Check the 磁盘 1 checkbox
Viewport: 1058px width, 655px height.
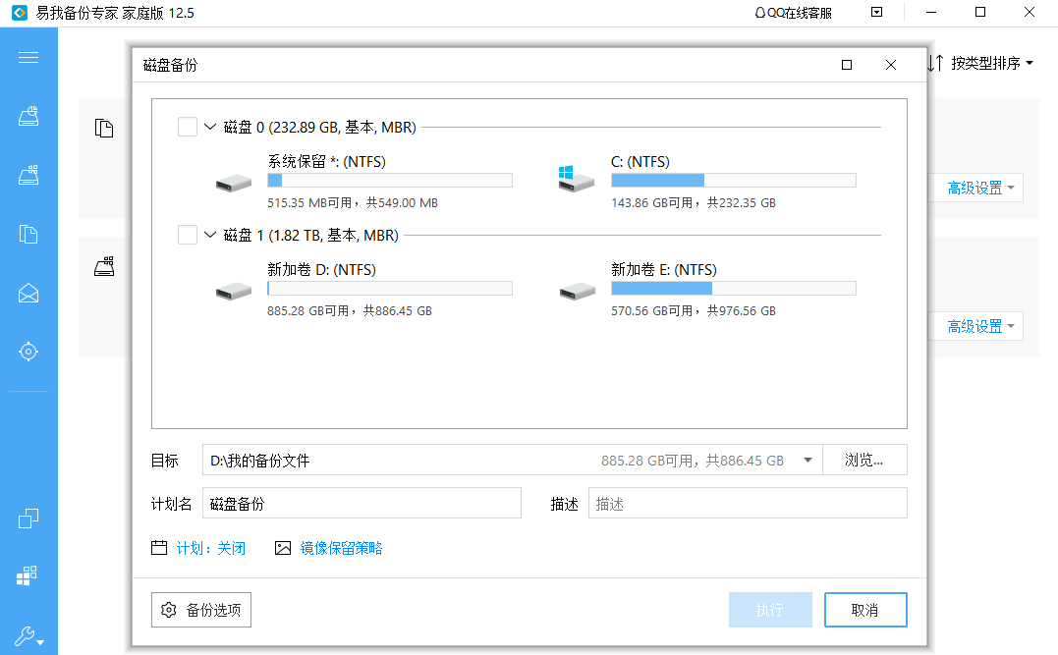click(x=187, y=235)
